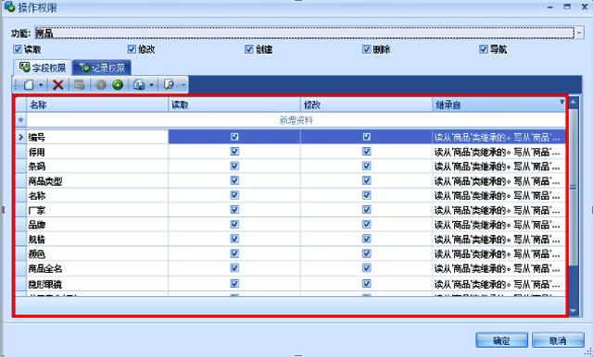Click the grayed window list toolbar icon
This screenshot has height=357, width=593.
click(79, 85)
